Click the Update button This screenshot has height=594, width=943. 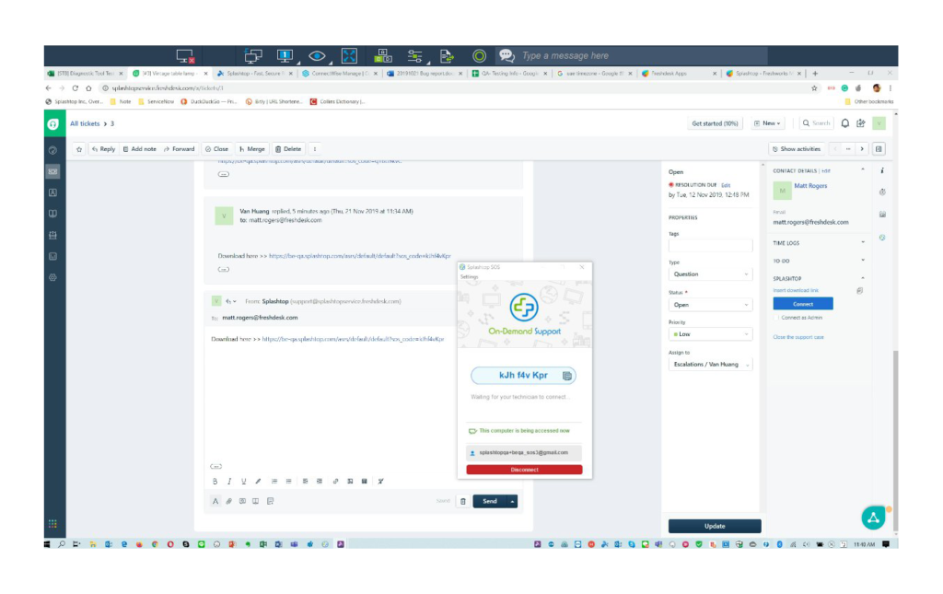click(715, 526)
